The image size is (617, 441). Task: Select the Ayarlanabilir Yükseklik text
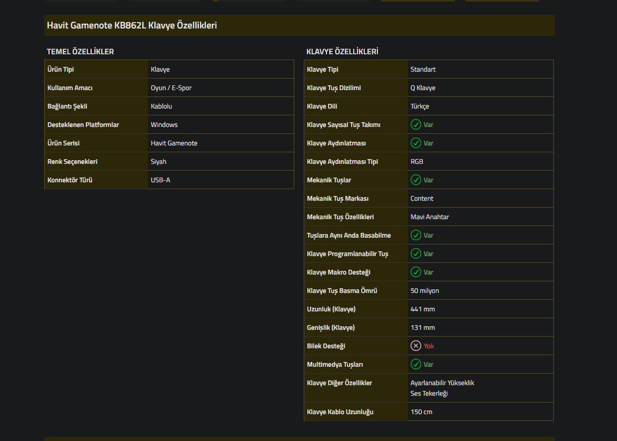pyautogui.click(x=442, y=383)
